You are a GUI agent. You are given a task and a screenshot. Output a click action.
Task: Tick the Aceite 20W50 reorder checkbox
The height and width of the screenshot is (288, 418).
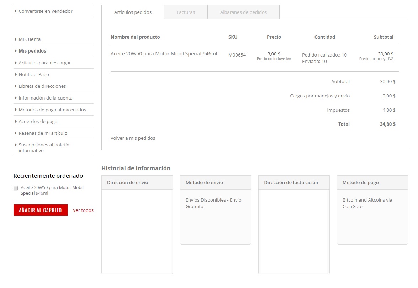pyautogui.click(x=16, y=188)
